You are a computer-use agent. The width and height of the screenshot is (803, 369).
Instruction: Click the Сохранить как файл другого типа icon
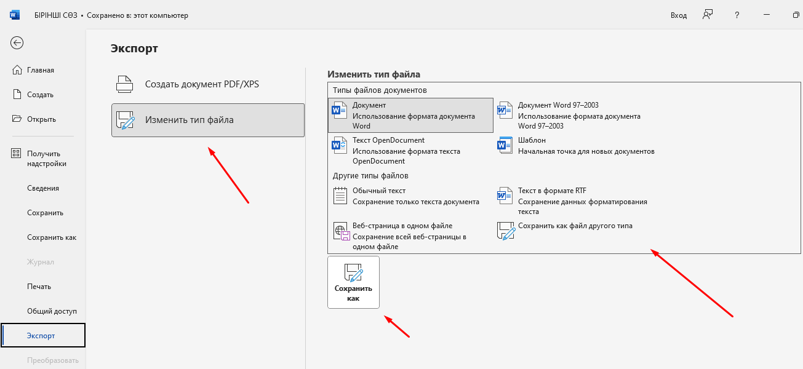tap(506, 231)
